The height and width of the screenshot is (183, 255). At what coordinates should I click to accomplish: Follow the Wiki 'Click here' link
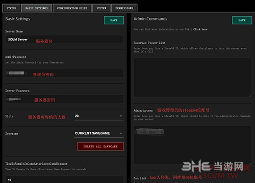pos(200,29)
